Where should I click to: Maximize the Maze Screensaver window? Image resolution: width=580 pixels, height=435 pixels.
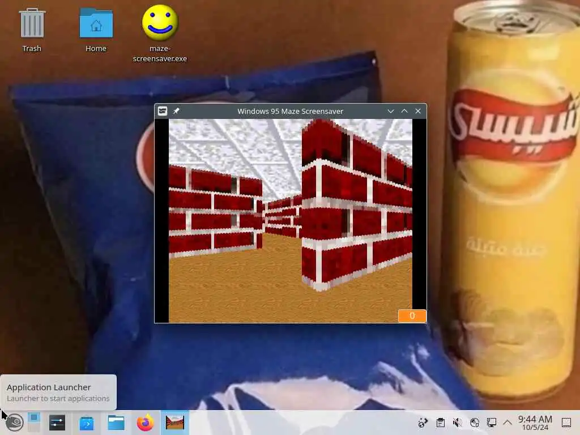[x=404, y=111]
